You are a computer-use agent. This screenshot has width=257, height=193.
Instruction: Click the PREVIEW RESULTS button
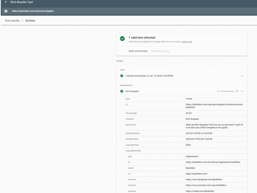160,51
